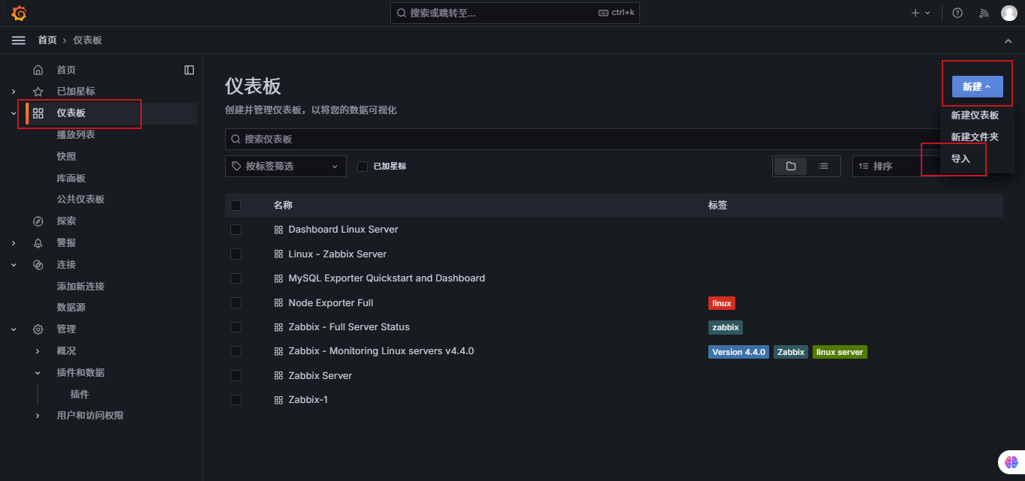Screen dimensions: 1025x481
Task: Click the dock menu icon beside 首页
Action: point(189,70)
